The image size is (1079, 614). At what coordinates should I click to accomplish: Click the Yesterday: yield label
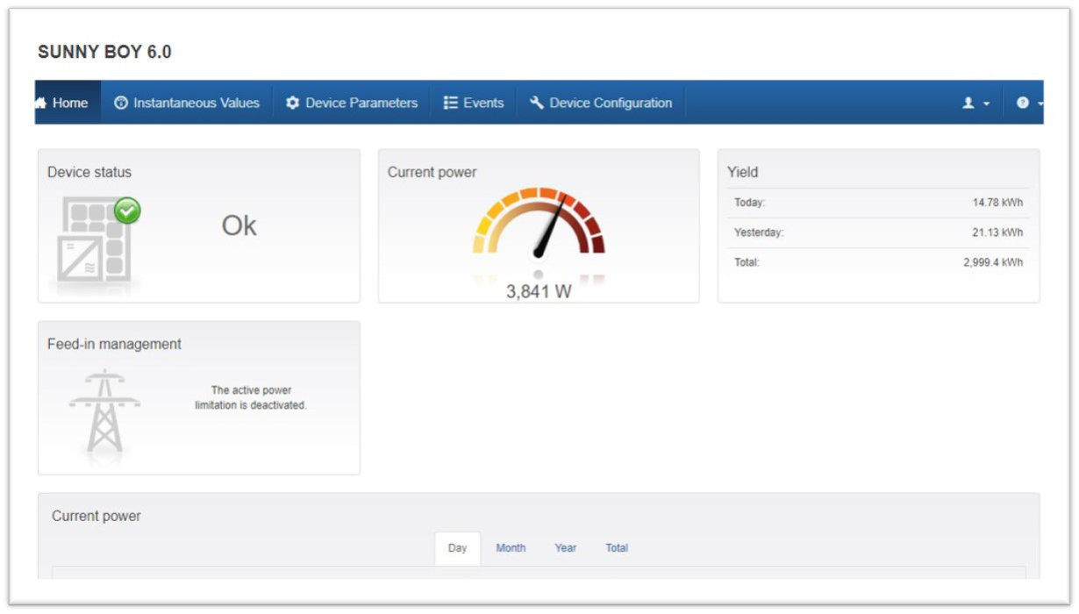(759, 232)
